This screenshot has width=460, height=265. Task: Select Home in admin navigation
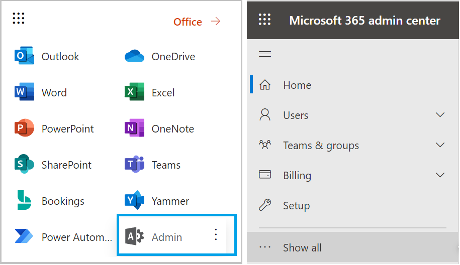(x=297, y=85)
